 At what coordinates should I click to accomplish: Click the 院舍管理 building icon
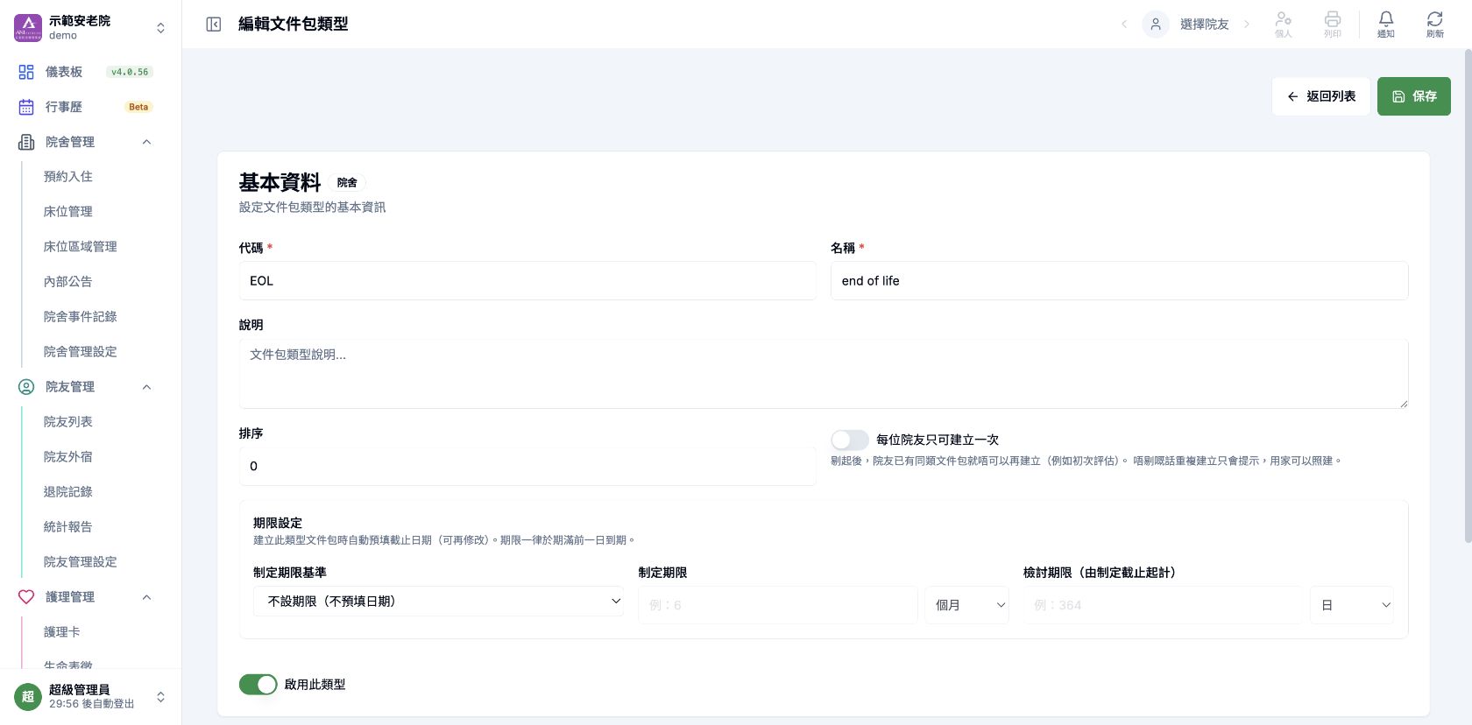tap(26, 142)
